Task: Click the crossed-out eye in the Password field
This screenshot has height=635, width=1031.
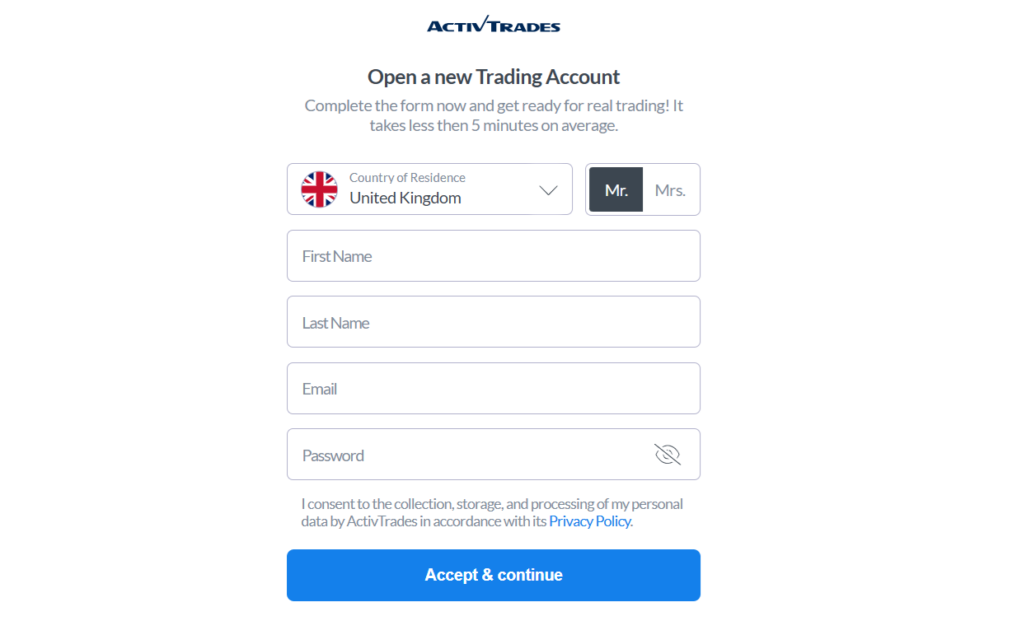Action: 667,454
